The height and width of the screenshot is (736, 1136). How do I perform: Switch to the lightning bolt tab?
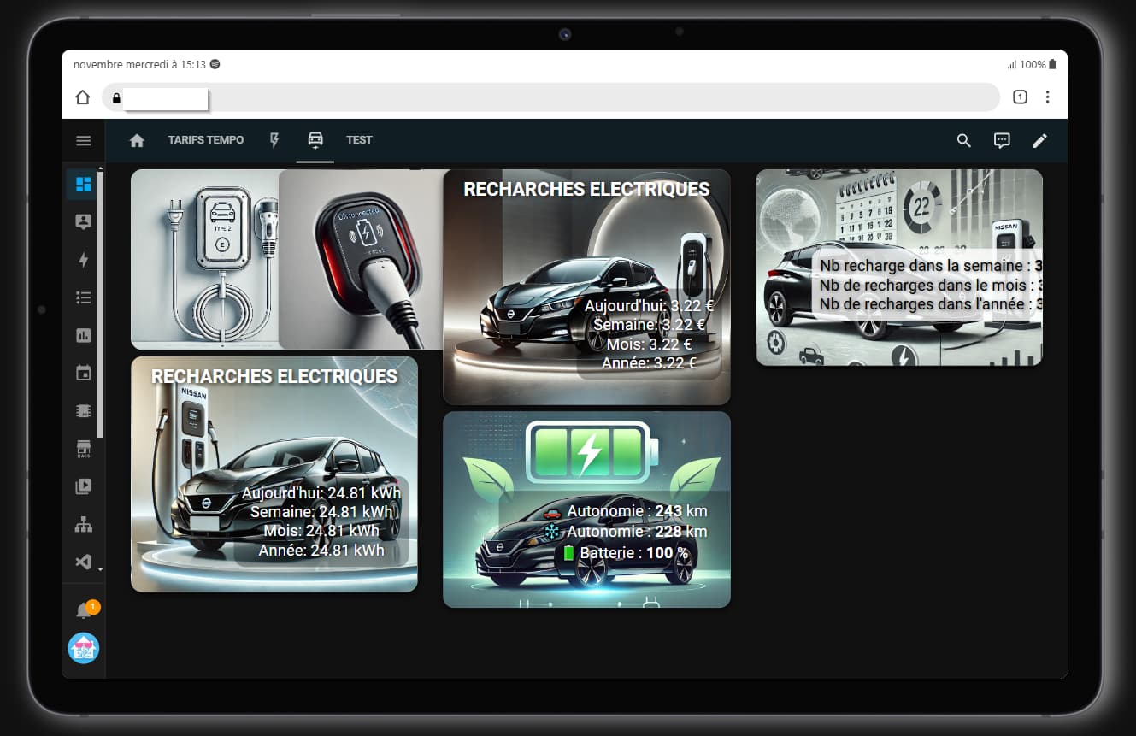click(x=274, y=140)
